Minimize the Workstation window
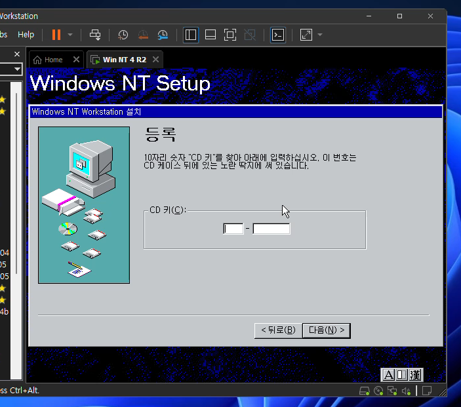The image size is (461, 407). pos(369,16)
